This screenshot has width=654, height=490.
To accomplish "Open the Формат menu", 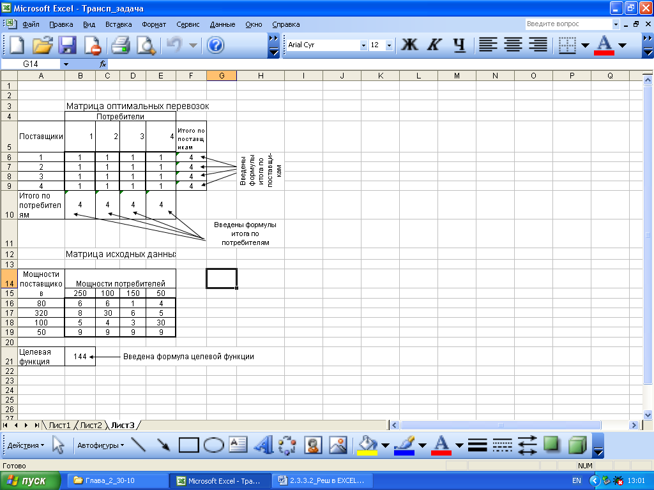I will 154,24.
